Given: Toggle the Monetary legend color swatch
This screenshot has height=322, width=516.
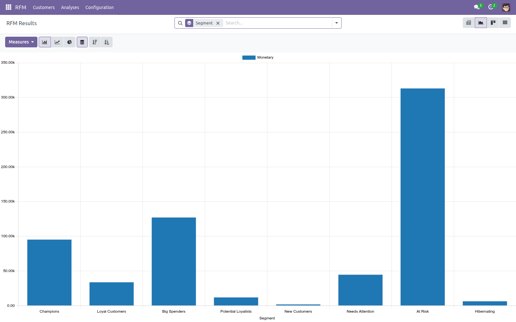Looking at the screenshot, I should coord(249,58).
